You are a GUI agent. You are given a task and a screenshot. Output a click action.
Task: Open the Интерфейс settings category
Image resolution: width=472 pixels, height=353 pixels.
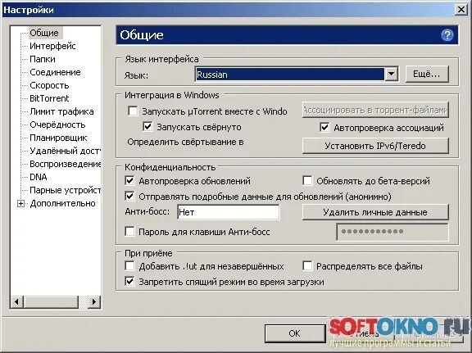[52, 46]
